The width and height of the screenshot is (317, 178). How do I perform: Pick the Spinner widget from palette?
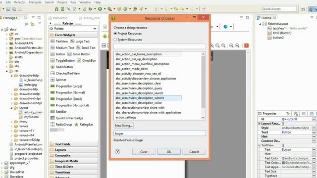point(58,80)
